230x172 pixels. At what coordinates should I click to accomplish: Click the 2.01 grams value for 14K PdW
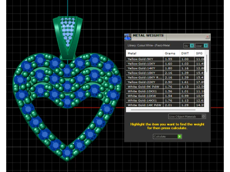tap(169, 105)
